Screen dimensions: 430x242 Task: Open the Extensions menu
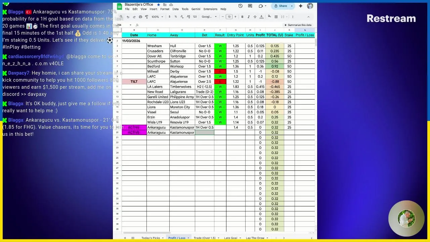210,9
